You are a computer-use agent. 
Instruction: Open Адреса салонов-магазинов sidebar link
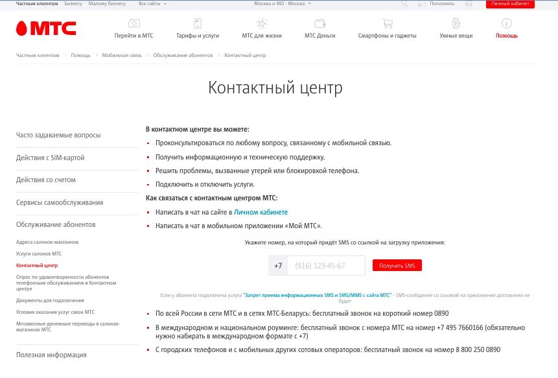(x=47, y=242)
